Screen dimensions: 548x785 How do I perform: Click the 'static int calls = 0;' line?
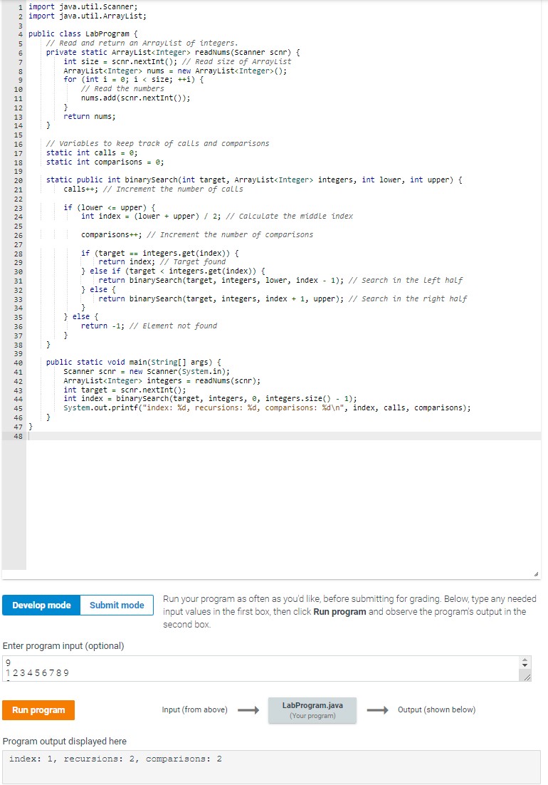pos(92,152)
